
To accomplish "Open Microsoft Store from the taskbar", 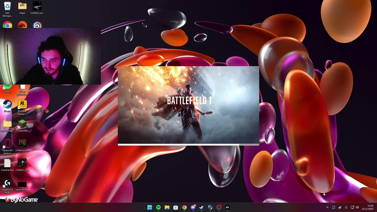I will 176,207.
